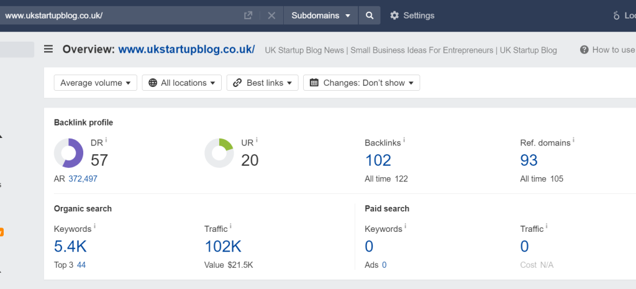Image resolution: width=636 pixels, height=289 pixels.
Task: Open the Ads count 0 link
Action: point(384,265)
